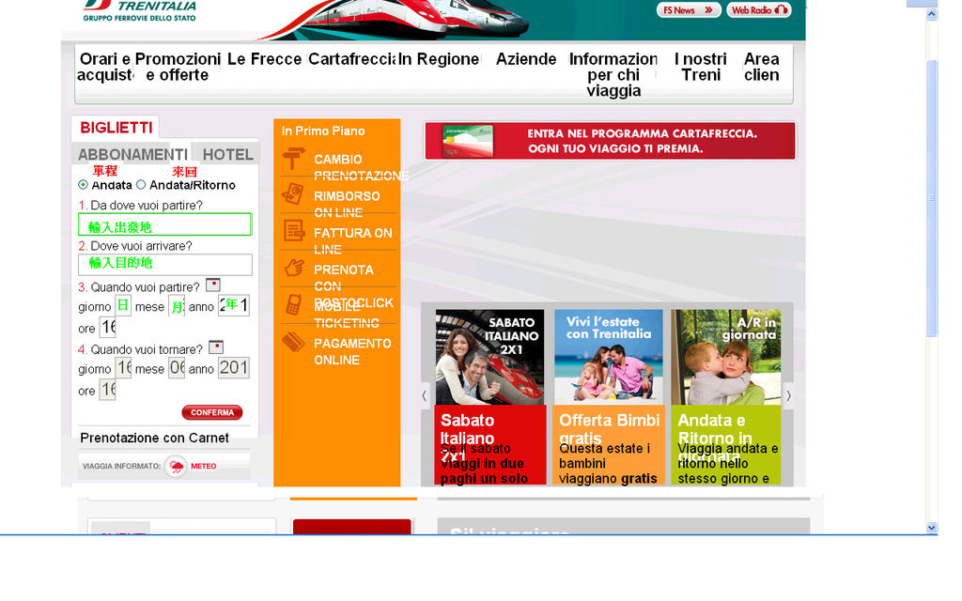Click the Conferma button
Image resolution: width=962 pixels, height=601 pixels.
click(x=212, y=413)
